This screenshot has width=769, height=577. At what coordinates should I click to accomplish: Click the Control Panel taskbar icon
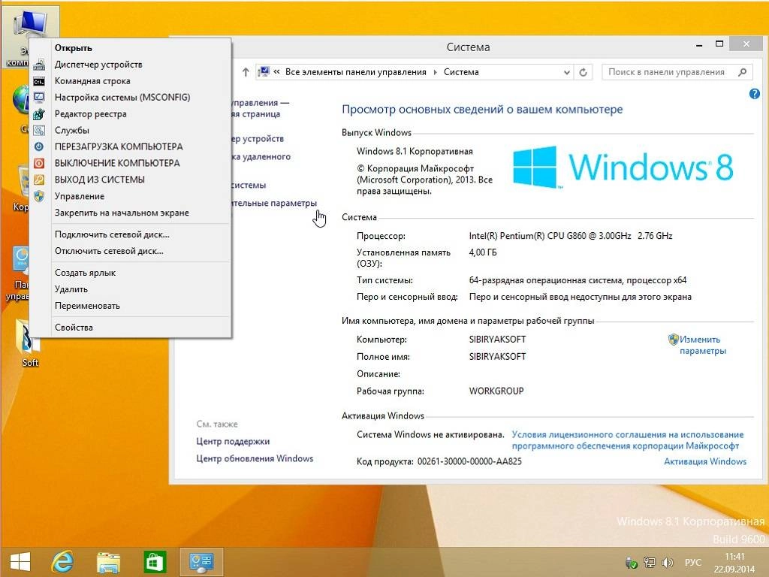(201, 562)
